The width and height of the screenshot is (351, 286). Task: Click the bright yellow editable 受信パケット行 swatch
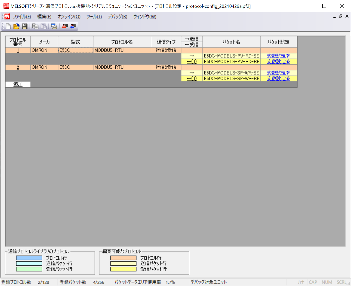pos(123,269)
